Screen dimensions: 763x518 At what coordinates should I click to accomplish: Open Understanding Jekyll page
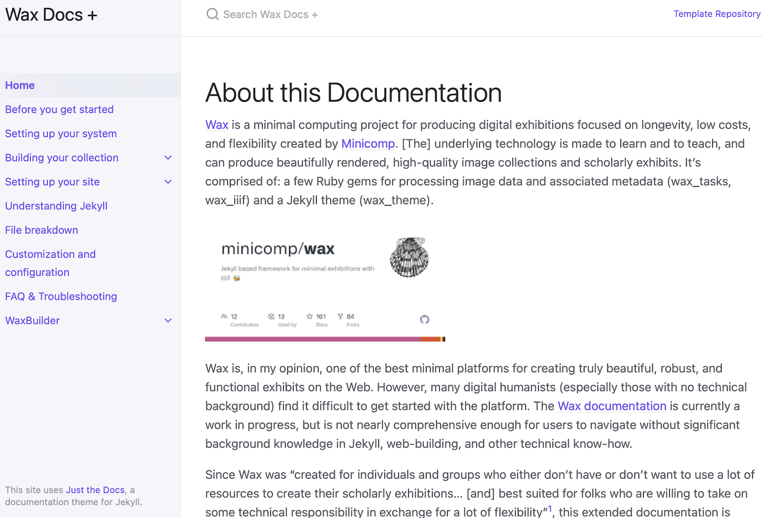56,206
